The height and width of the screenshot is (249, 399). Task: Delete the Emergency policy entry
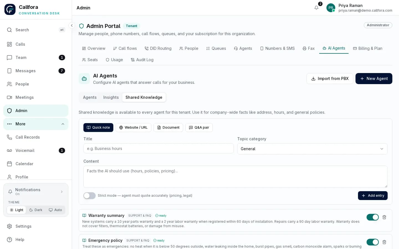384,242
